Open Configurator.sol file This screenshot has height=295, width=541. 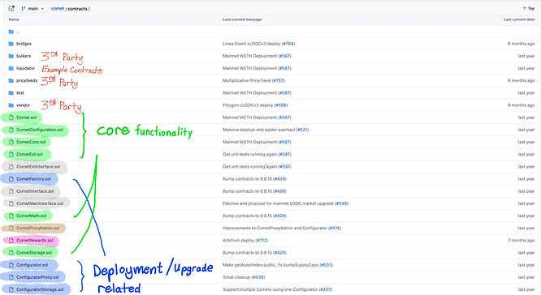point(32,265)
